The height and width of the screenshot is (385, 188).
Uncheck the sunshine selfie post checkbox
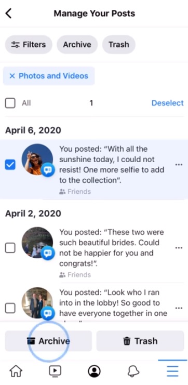[x=10, y=165]
